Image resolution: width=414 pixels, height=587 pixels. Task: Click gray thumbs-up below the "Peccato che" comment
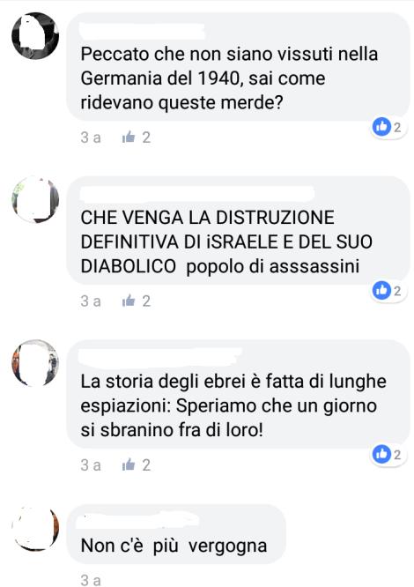click(x=129, y=137)
